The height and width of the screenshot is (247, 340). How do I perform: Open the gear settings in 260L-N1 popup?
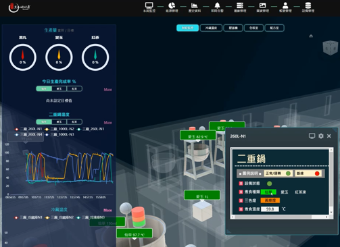tap(321, 136)
